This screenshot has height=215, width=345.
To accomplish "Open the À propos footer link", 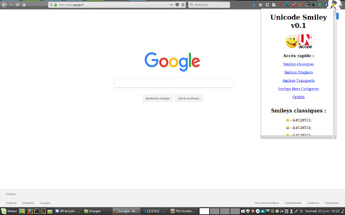I will pyautogui.click(x=45, y=203).
